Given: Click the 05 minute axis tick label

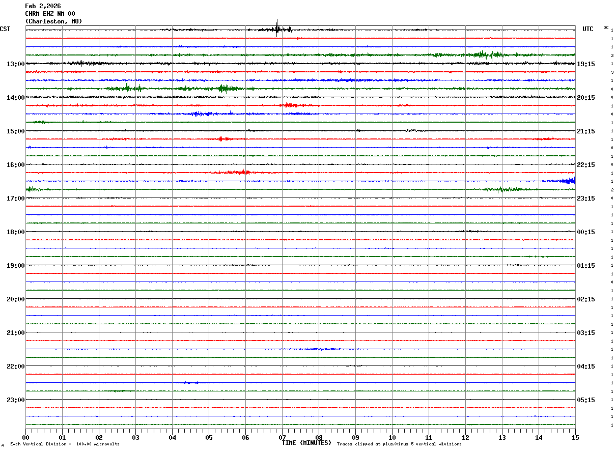Looking at the screenshot, I should click(209, 437).
